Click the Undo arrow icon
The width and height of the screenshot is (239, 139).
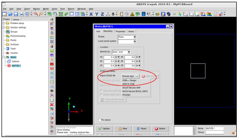36,14
